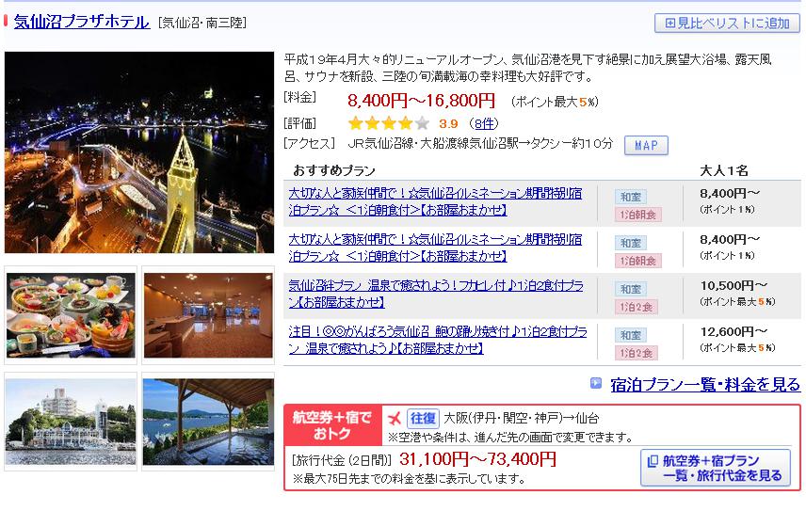Click the red airplane icon
Image resolution: width=806 pixels, height=511 pixels.
pyautogui.click(x=395, y=419)
